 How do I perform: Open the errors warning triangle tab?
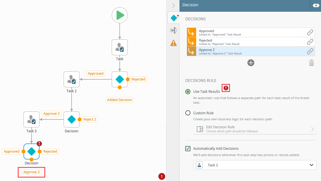(174, 43)
